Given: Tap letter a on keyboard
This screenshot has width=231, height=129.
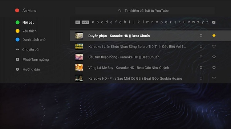Looking at the screenshot, I should [x=93, y=22].
